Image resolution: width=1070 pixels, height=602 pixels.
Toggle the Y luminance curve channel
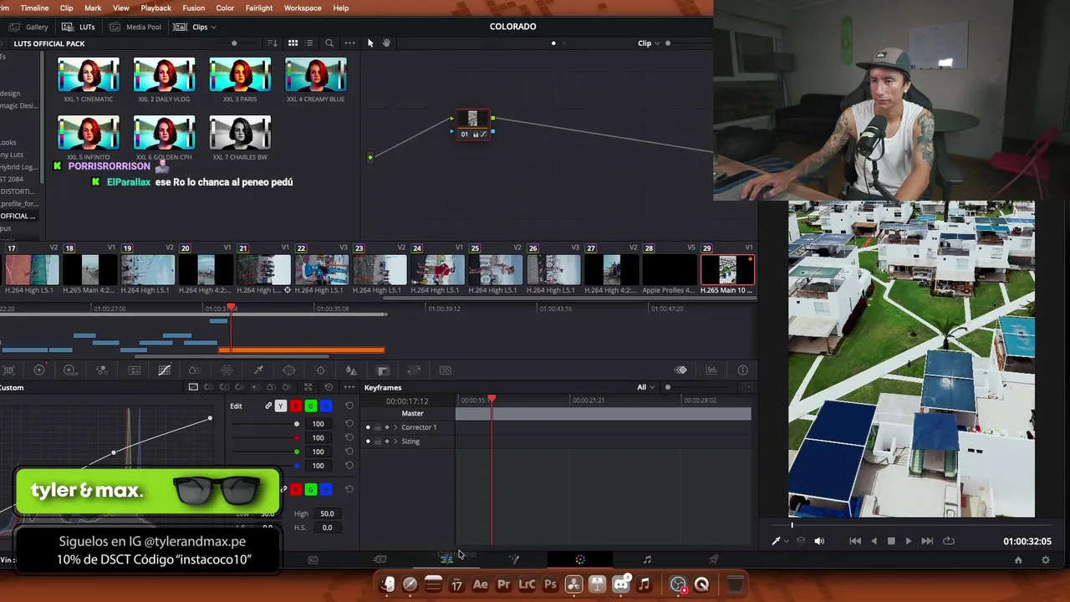pyautogui.click(x=281, y=406)
